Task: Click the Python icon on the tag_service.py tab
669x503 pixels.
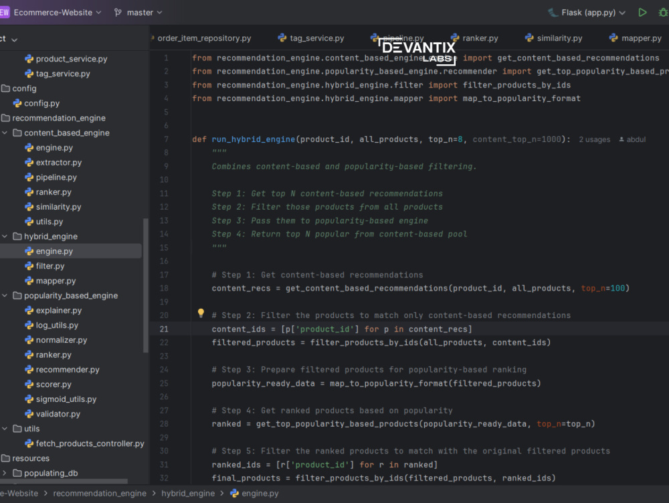Action: [x=282, y=38]
